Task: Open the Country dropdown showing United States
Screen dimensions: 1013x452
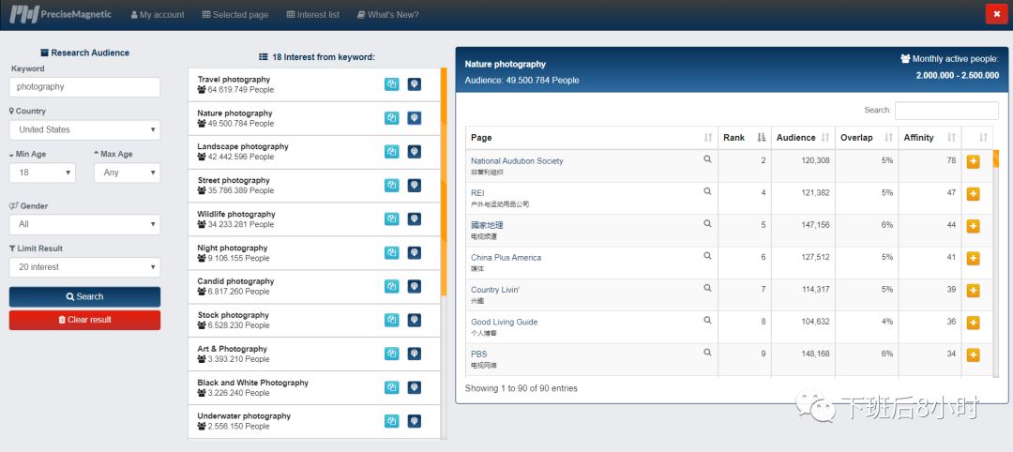Action: [84, 130]
